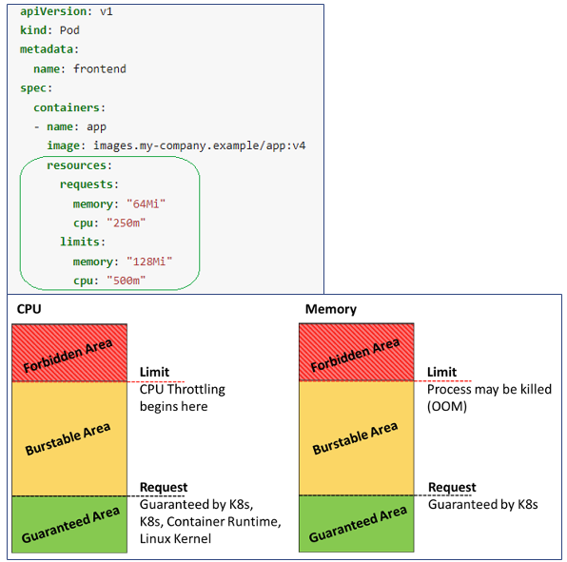Click the limits memory value "128Mi"
Screen dimensions: 567x562
click(x=149, y=262)
